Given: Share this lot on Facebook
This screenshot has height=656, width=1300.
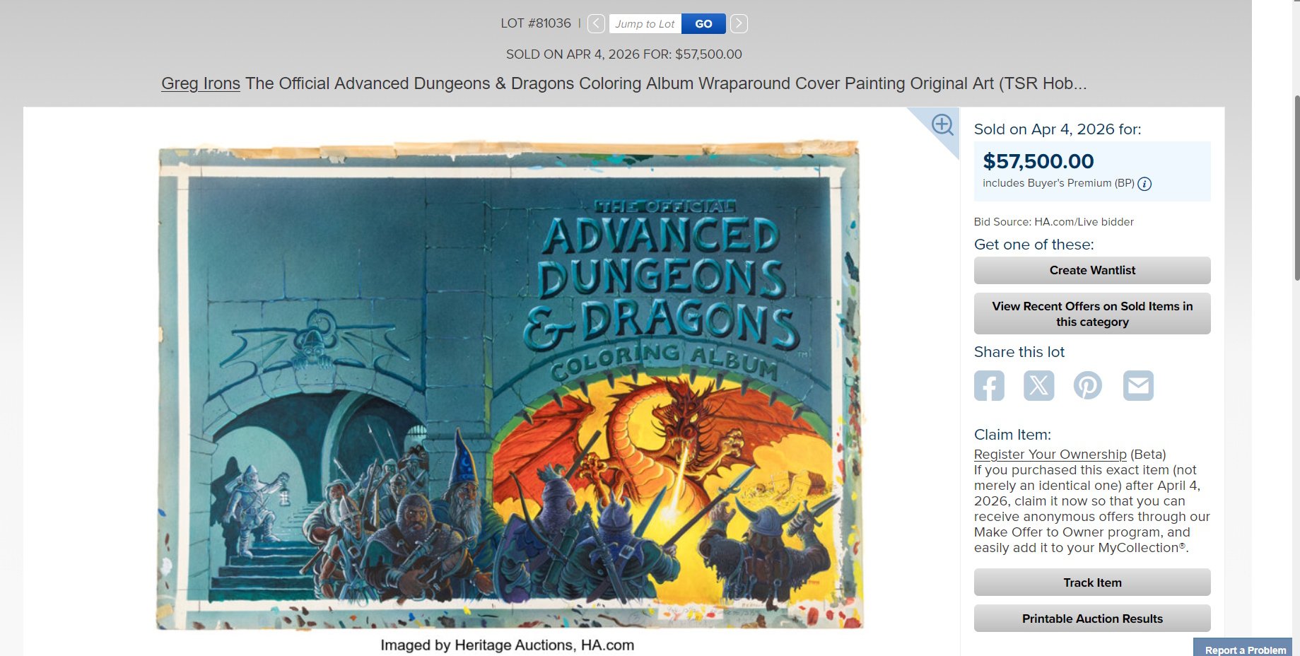Looking at the screenshot, I should 989,386.
